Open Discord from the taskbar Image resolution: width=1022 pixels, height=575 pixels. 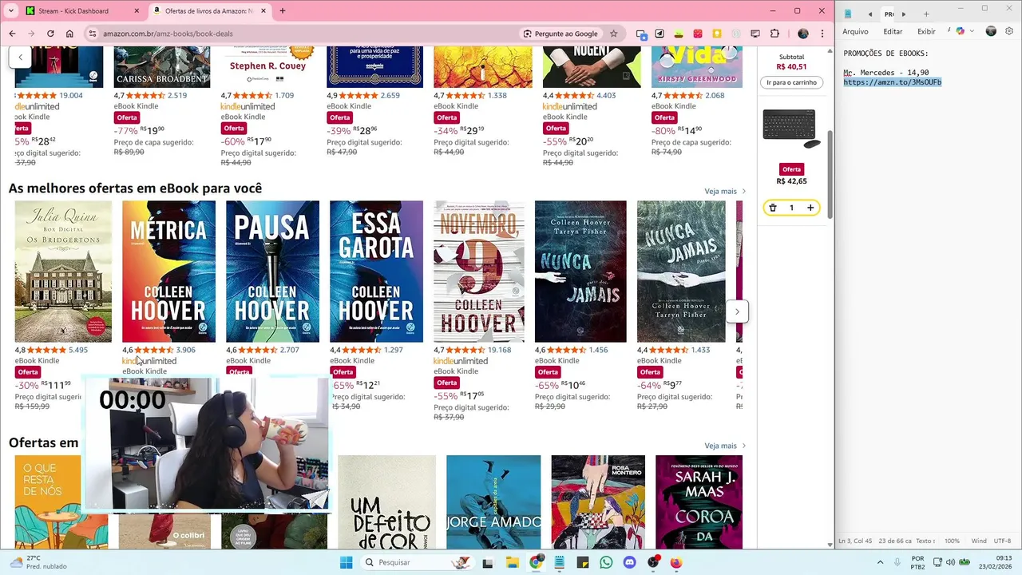(x=629, y=562)
